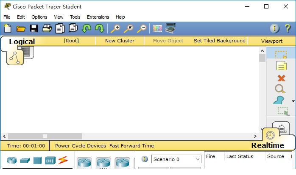Click the Fire column header

tap(210, 156)
